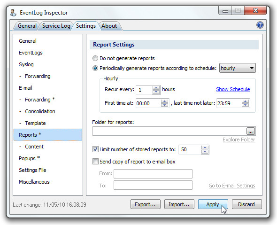Click the Folder for reports input field
This screenshot has width=277, height=225.
pyautogui.click(x=169, y=131)
